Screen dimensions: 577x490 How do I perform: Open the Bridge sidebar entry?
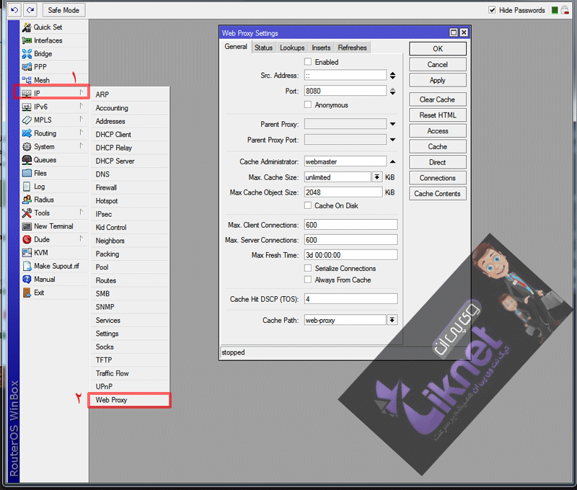[43, 54]
